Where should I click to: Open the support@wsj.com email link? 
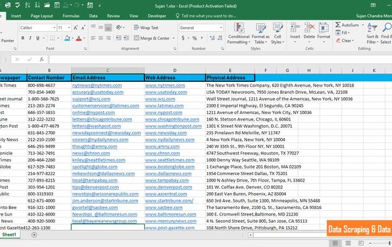point(91,99)
